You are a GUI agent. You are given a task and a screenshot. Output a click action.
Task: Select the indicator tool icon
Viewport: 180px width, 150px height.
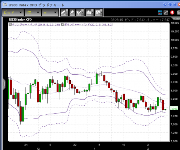coord(79,12)
